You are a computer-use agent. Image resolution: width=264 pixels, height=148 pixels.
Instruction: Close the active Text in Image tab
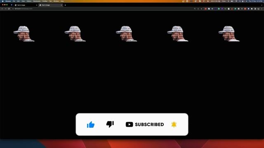(x=61, y=5)
